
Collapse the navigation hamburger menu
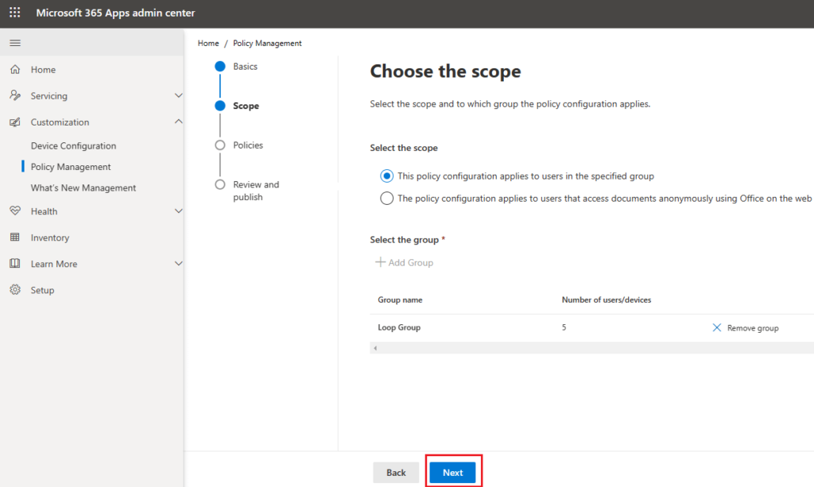(15, 43)
